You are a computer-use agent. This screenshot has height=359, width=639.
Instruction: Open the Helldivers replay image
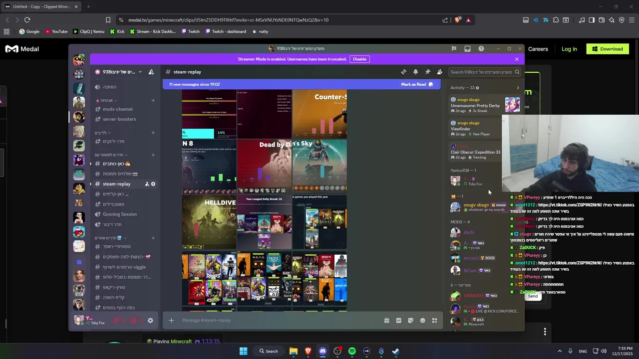[209, 222]
